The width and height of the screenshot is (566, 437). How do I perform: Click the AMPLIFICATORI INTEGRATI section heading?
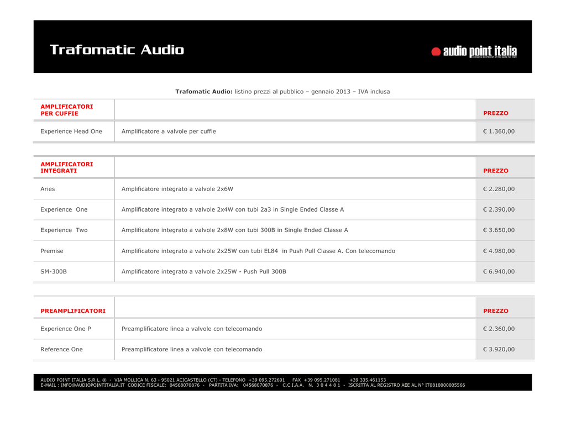(x=67, y=167)
